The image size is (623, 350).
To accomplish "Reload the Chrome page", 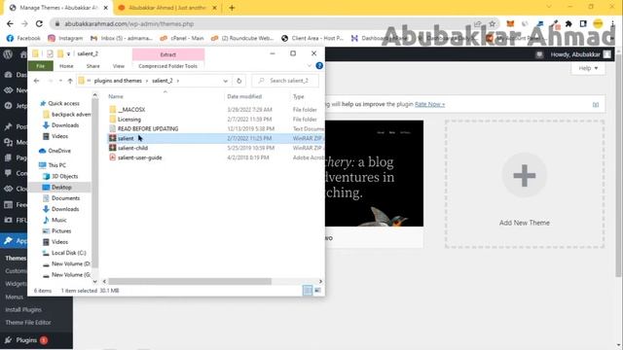I will coord(39,23).
